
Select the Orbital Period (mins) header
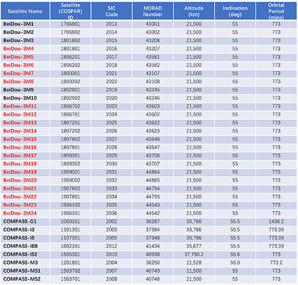(277, 11)
